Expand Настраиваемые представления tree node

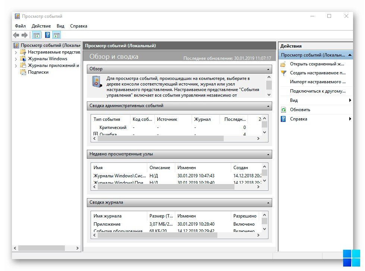pos(16,52)
